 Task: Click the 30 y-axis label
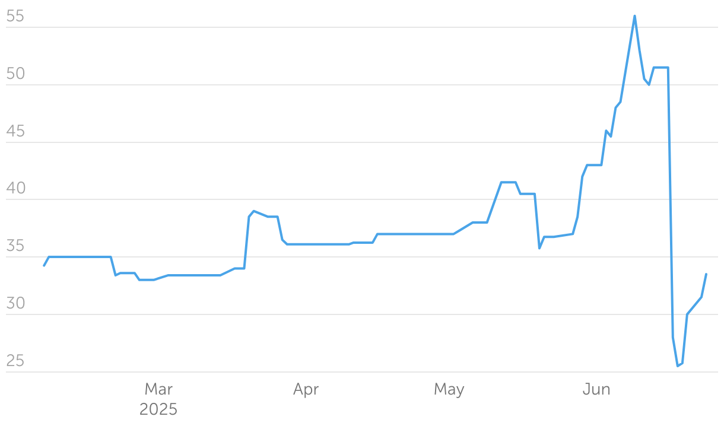(x=15, y=304)
